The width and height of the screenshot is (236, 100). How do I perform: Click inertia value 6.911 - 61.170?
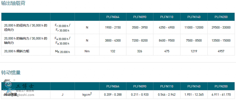point(221,95)
